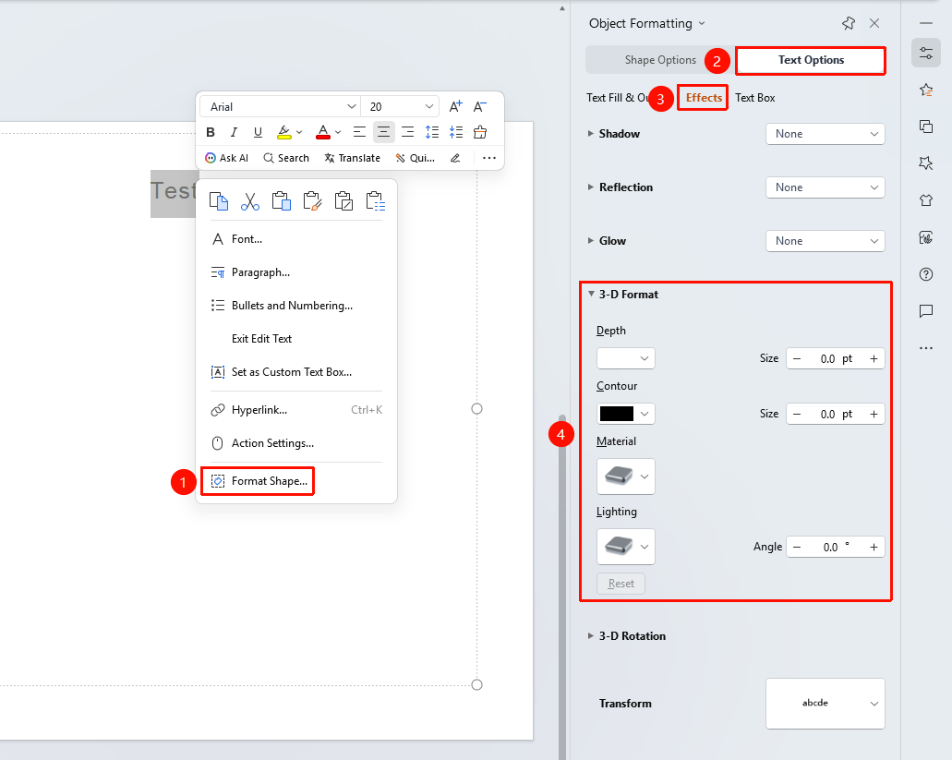This screenshot has height=760, width=952.
Task: Click the Reset button under Lighting
Action: pyautogui.click(x=621, y=584)
